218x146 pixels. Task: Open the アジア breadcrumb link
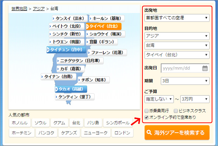(39, 8)
